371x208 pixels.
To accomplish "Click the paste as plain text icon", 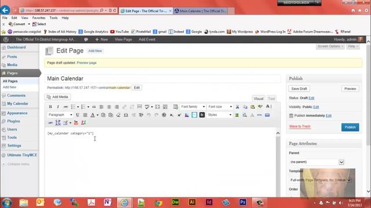I will [103, 115].
